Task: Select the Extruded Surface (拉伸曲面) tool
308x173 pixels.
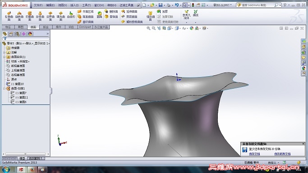Action: 9,16
